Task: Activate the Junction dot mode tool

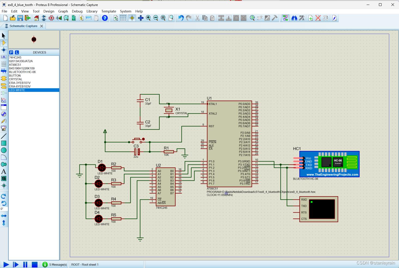Action: click(x=4, y=50)
